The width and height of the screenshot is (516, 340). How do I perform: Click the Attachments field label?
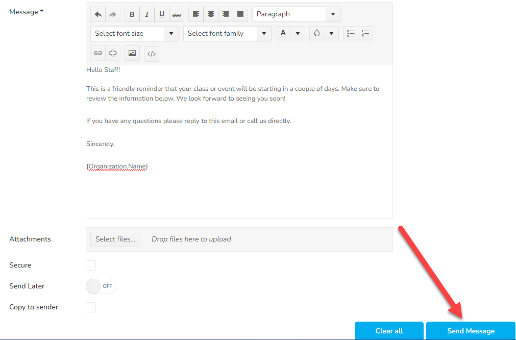point(30,239)
